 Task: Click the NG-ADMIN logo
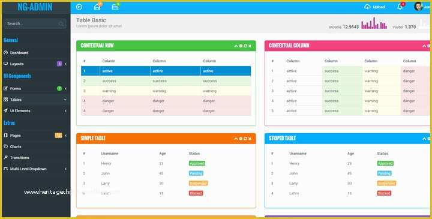click(x=35, y=7)
